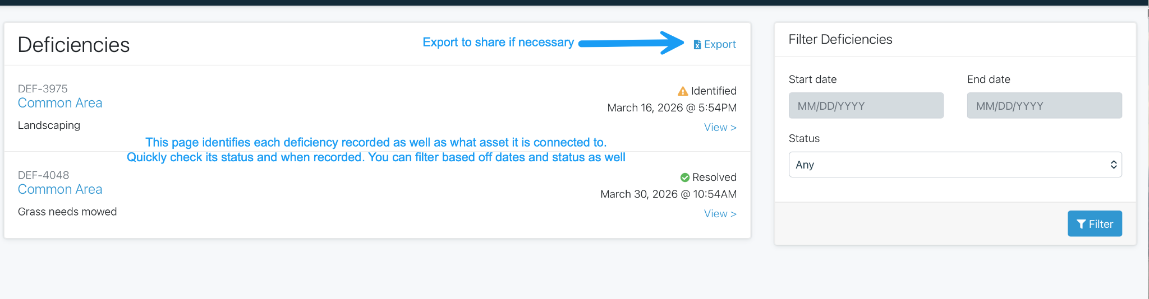View the Grass needs mowed deficiency
The height and width of the screenshot is (299, 1149).
click(720, 214)
